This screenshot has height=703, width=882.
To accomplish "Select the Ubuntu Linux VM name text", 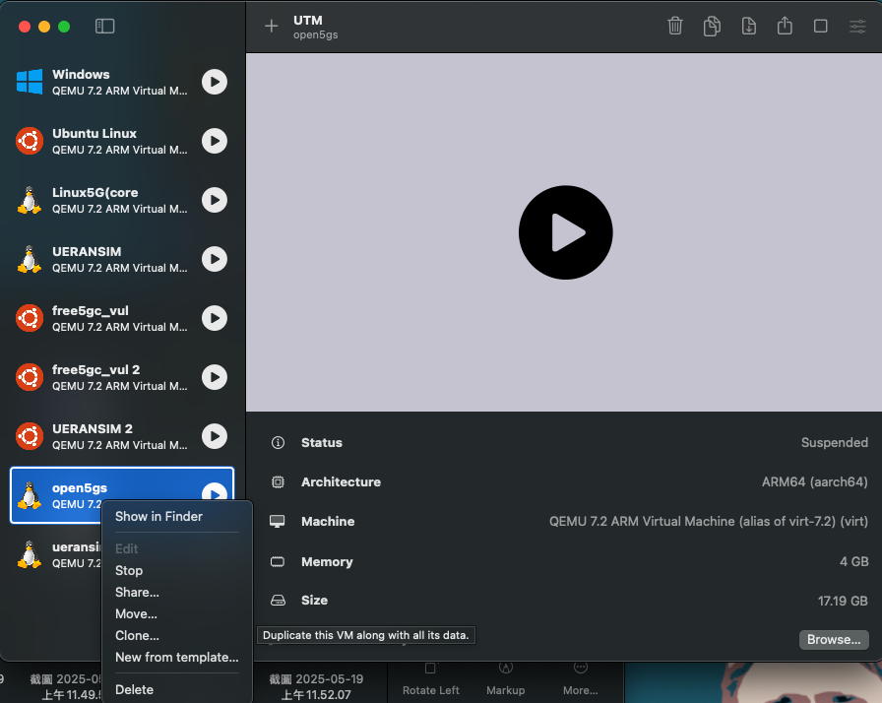I will coord(94,133).
